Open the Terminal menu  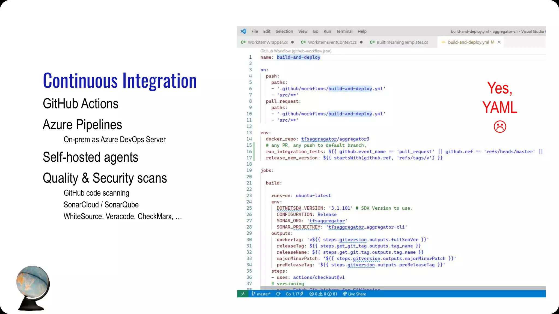tap(344, 31)
